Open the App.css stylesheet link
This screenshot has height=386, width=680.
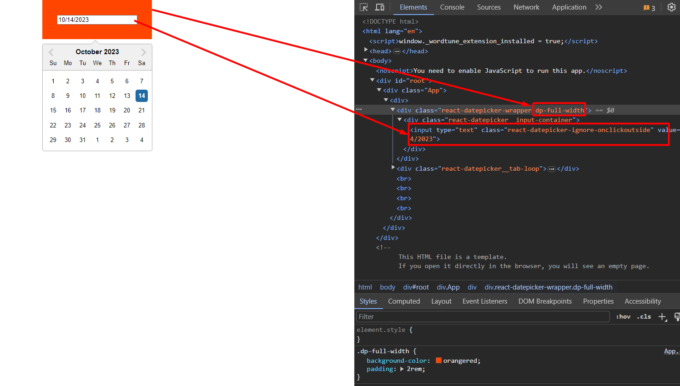[x=671, y=351]
